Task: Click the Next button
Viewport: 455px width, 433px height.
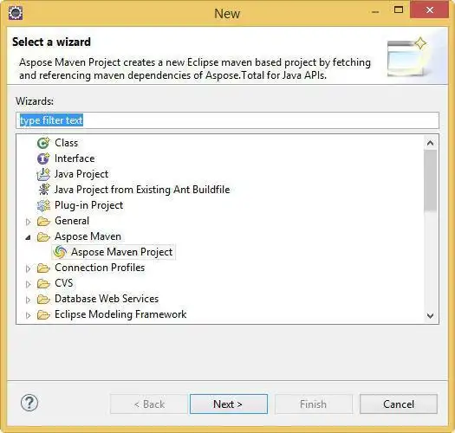Action: [x=229, y=404]
